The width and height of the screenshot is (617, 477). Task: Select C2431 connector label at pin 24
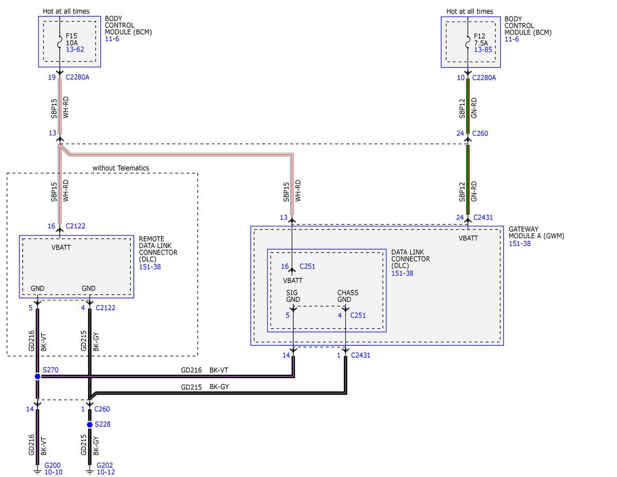483,218
